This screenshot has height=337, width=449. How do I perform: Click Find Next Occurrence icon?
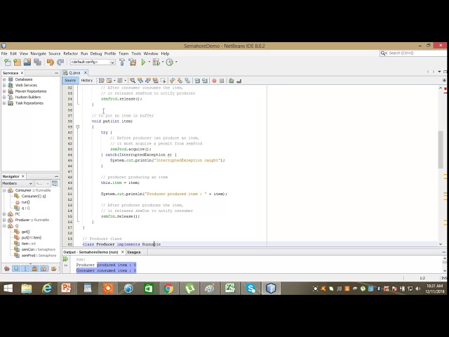(x=148, y=81)
